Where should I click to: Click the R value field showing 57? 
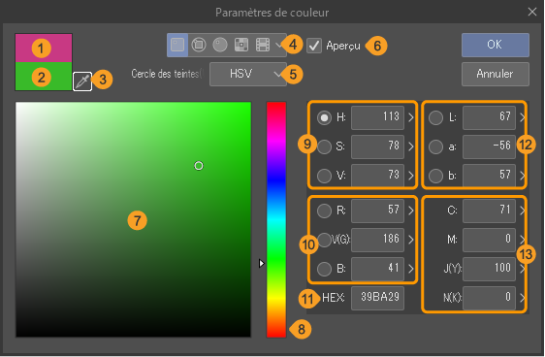(378, 211)
